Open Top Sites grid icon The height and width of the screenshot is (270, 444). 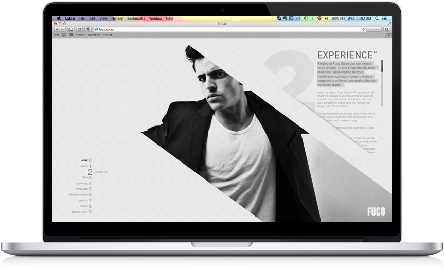point(71,35)
